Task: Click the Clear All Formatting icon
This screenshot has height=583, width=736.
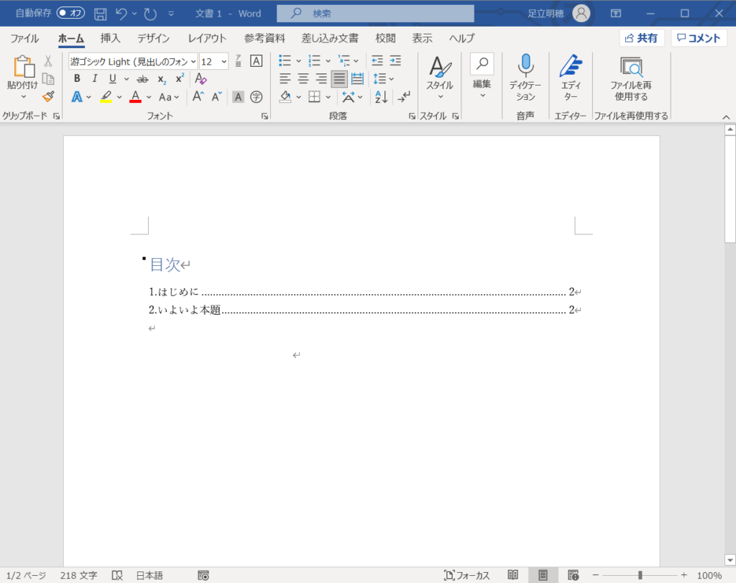Action: point(201,79)
